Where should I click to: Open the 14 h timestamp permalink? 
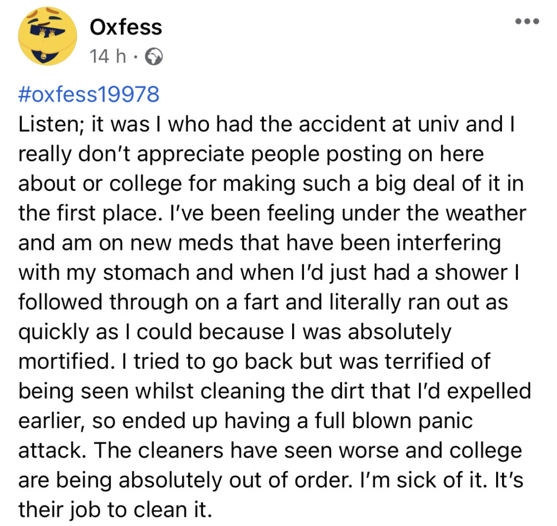(x=108, y=56)
